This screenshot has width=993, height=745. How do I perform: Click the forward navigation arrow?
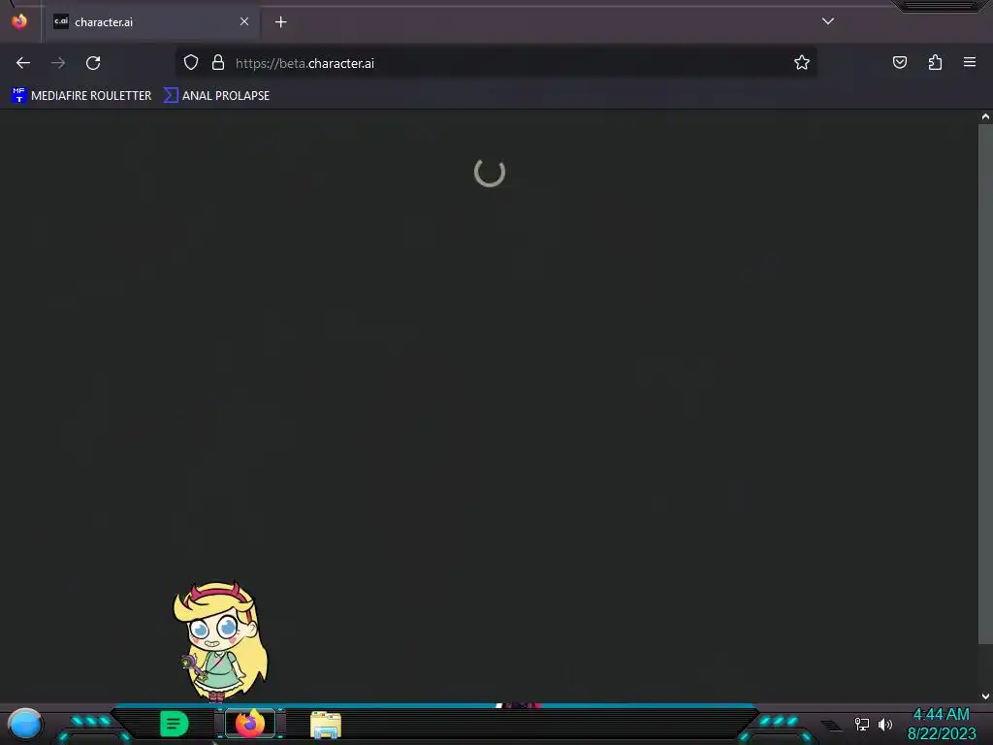[58, 63]
